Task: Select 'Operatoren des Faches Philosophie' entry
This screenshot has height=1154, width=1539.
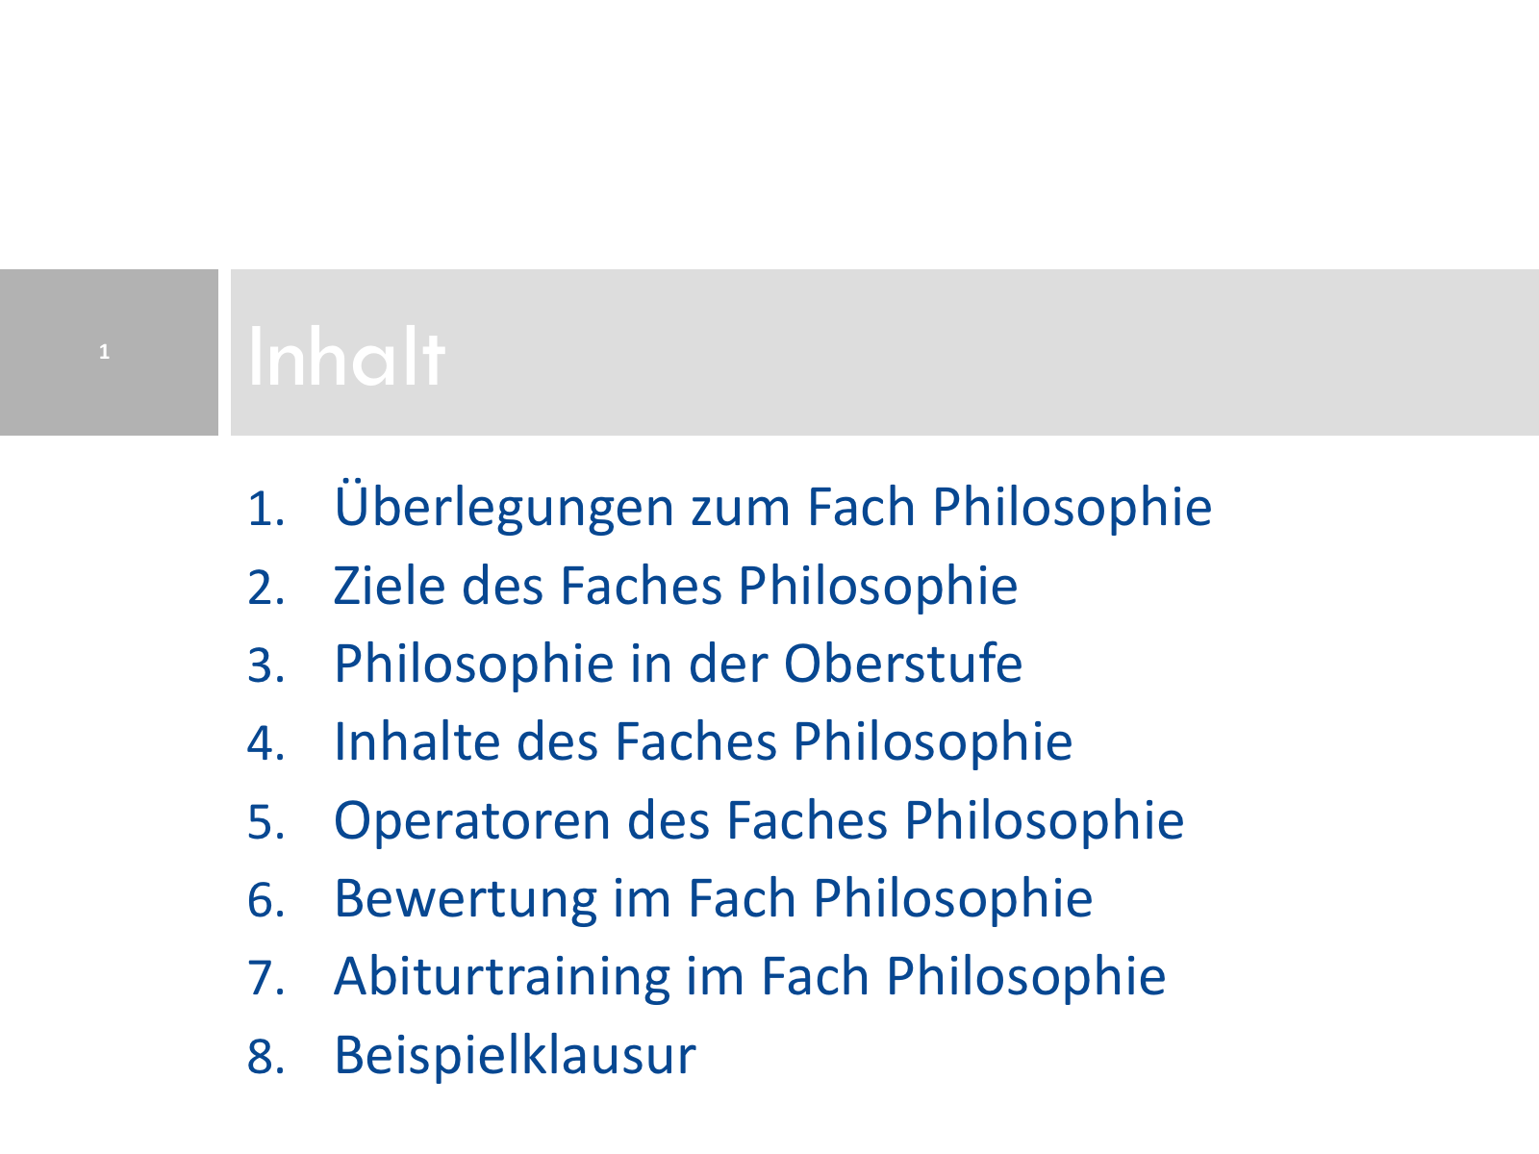Action: 759,820
